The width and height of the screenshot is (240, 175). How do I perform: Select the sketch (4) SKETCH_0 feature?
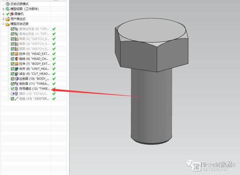34,49
